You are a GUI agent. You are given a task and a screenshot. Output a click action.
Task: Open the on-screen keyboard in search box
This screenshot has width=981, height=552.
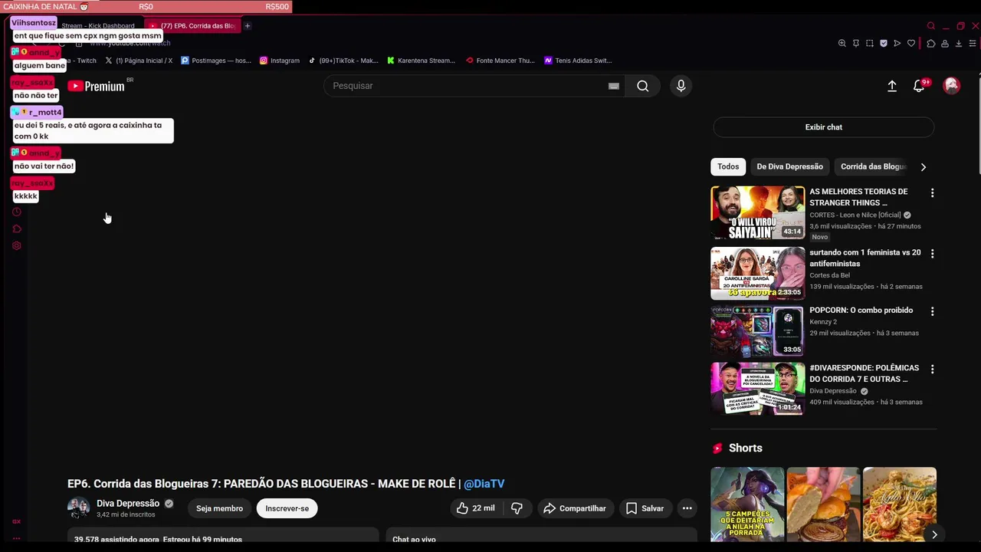click(614, 86)
